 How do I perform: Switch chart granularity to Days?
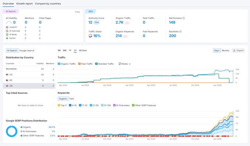217,50
